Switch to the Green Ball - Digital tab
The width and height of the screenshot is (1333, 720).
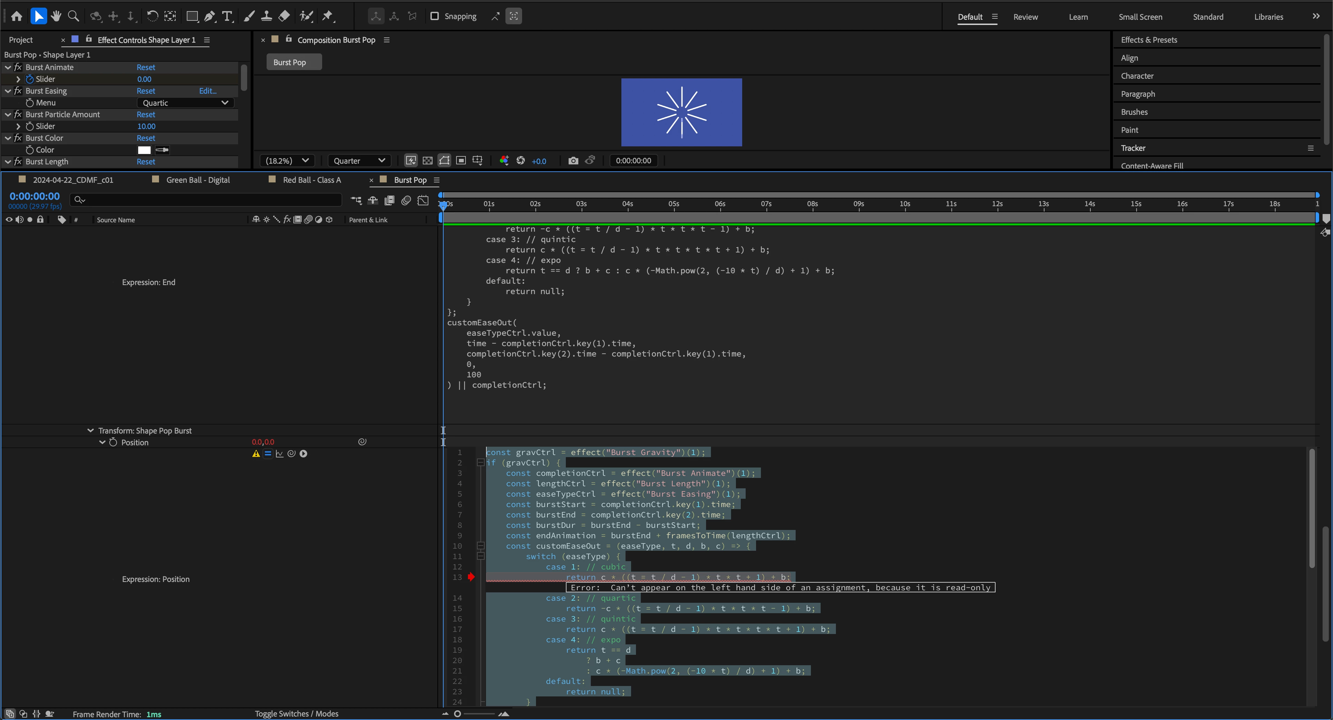pyautogui.click(x=198, y=180)
